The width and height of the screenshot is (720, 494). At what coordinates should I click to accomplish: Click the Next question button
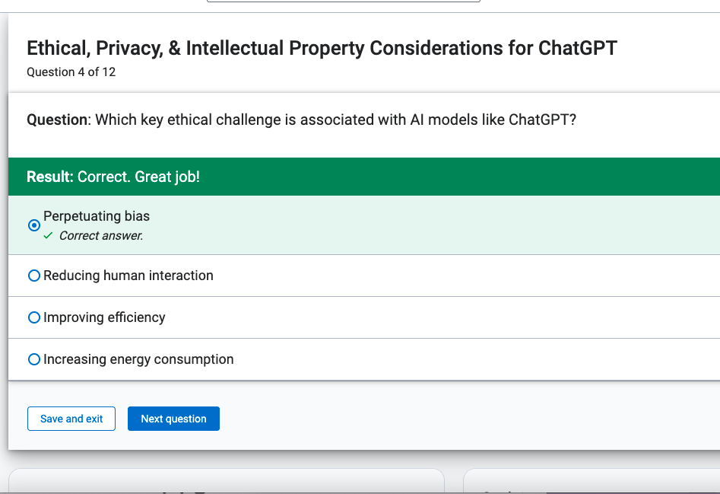point(173,419)
